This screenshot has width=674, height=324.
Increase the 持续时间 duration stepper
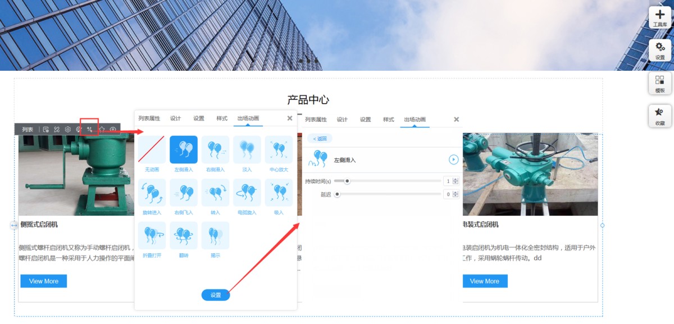pos(456,179)
